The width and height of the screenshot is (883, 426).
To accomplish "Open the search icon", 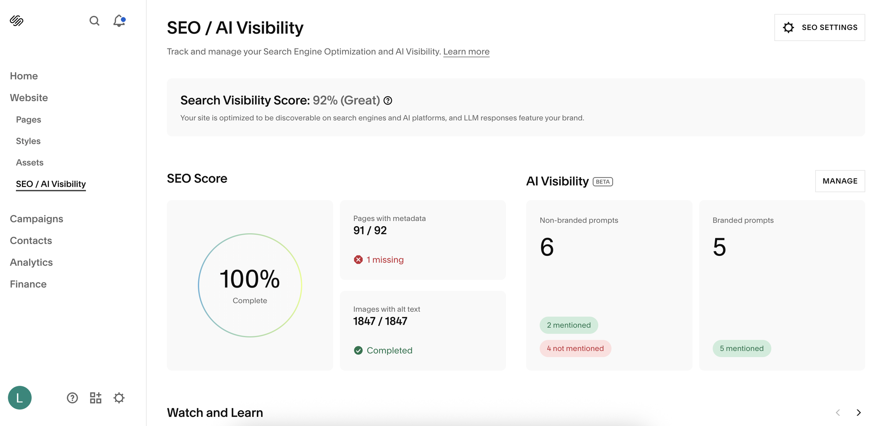I will (x=94, y=21).
